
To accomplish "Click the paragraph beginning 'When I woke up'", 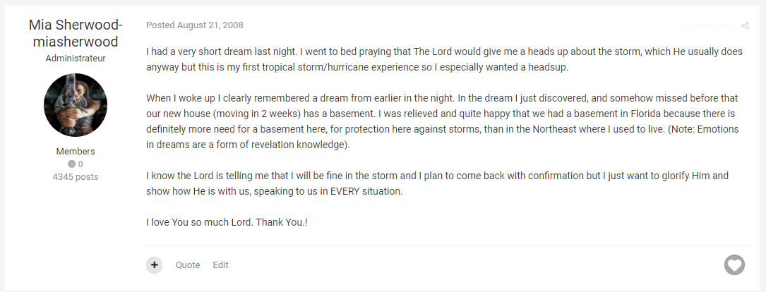I will point(442,121).
